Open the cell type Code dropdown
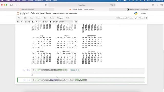 point(66,22)
